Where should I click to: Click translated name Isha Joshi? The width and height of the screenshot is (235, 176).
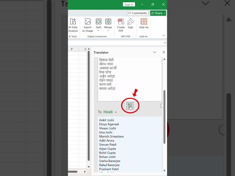pyautogui.click(x=106, y=132)
